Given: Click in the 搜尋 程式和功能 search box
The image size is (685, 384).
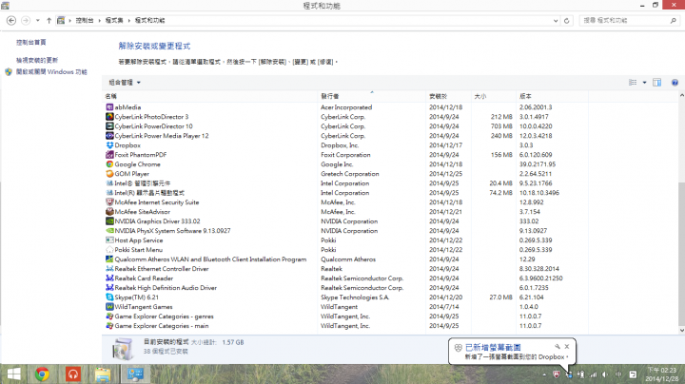Looking at the screenshot, I should [629, 21].
